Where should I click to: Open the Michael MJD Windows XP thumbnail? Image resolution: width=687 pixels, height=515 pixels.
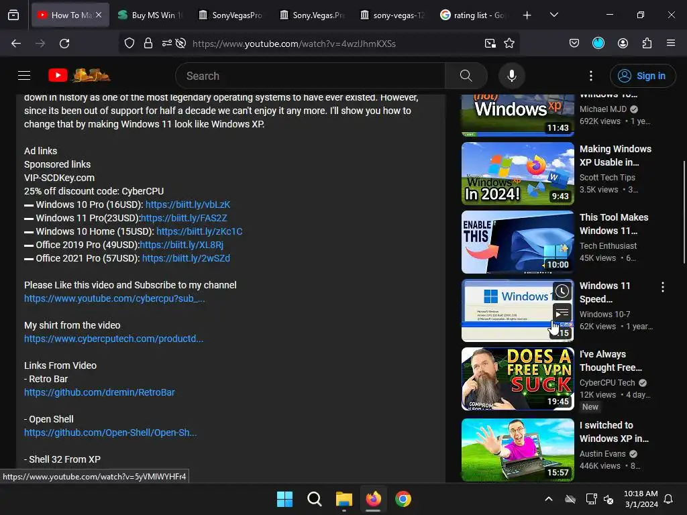[517, 115]
